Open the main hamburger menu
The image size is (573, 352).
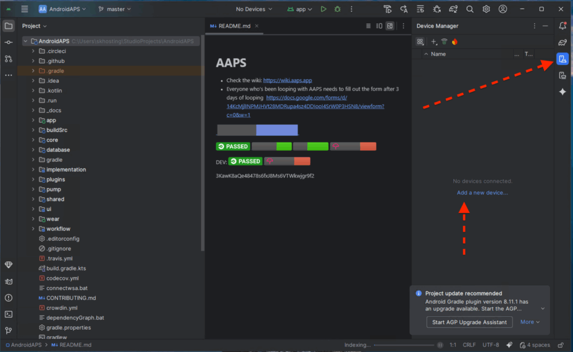pos(25,9)
